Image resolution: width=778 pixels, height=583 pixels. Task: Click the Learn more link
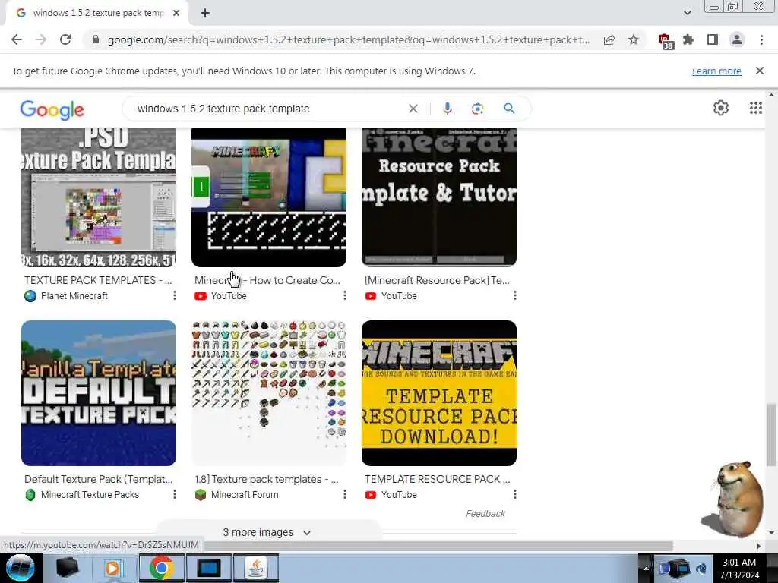point(716,71)
